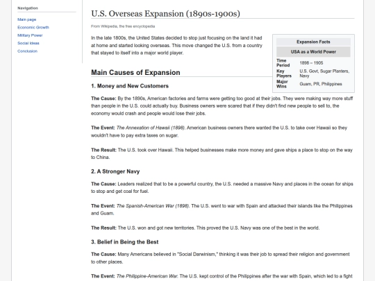Click 'U.S. Govt, Sugar Planters, Navy' value
This screenshot has height=281, width=375.
[324, 74]
